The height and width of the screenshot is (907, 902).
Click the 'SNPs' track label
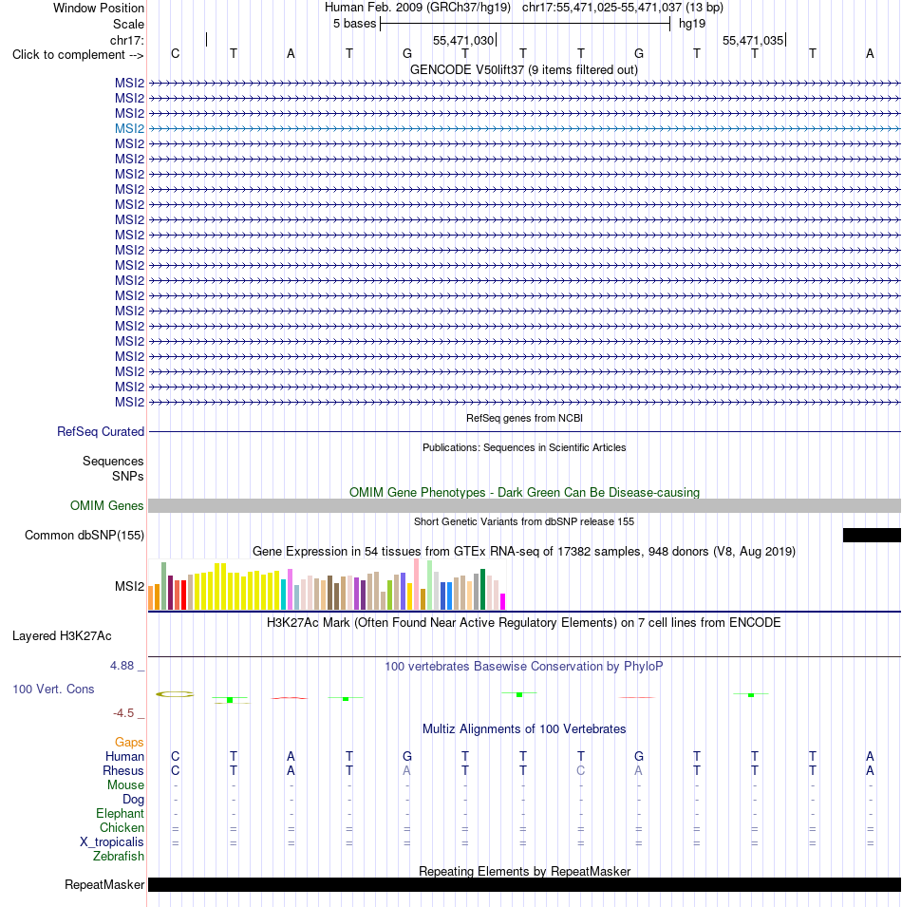pos(128,476)
